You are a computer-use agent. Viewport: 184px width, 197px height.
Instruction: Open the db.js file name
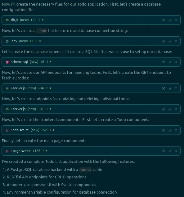15,20
